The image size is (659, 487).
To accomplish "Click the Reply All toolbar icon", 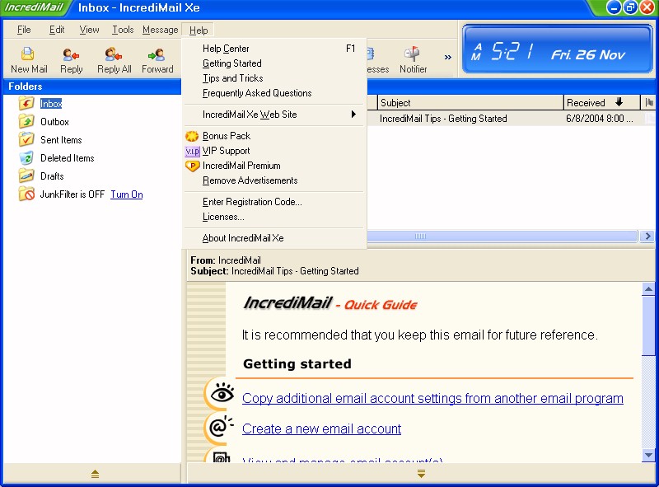I will (x=114, y=56).
